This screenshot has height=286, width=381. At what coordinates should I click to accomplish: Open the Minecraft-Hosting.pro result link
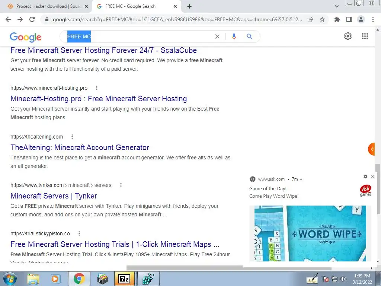pyautogui.click(x=99, y=98)
